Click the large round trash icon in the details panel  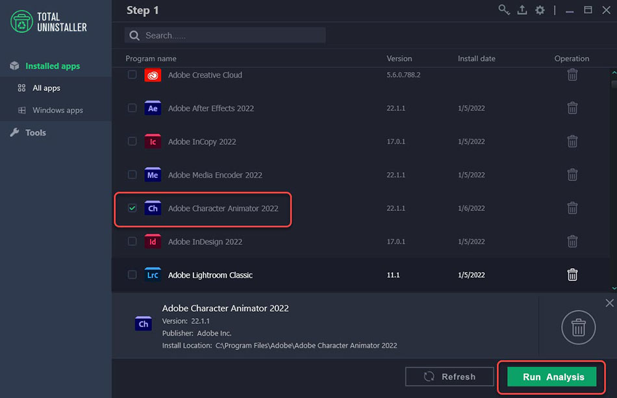click(x=578, y=327)
